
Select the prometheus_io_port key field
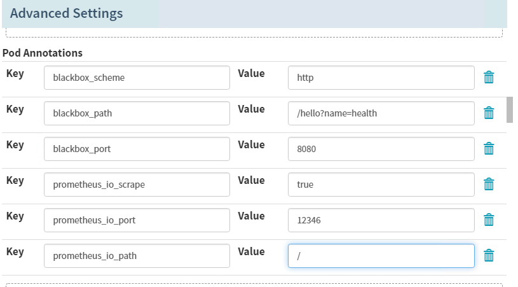(x=137, y=220)
